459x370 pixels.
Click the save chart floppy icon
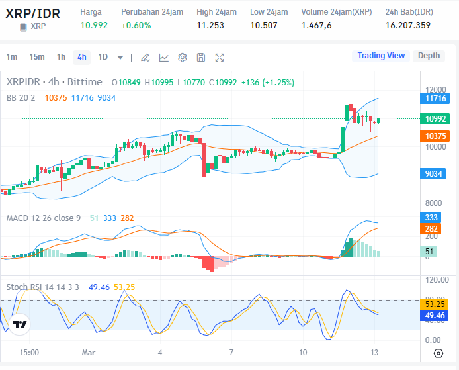click(201, 58)
